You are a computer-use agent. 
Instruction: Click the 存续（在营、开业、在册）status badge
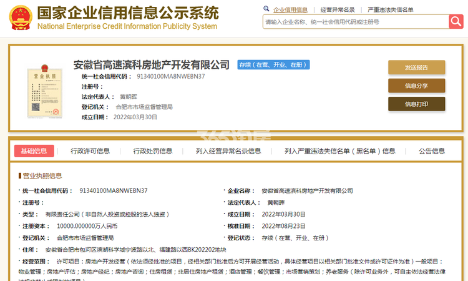pyautogui.click(x=273, y=65)
